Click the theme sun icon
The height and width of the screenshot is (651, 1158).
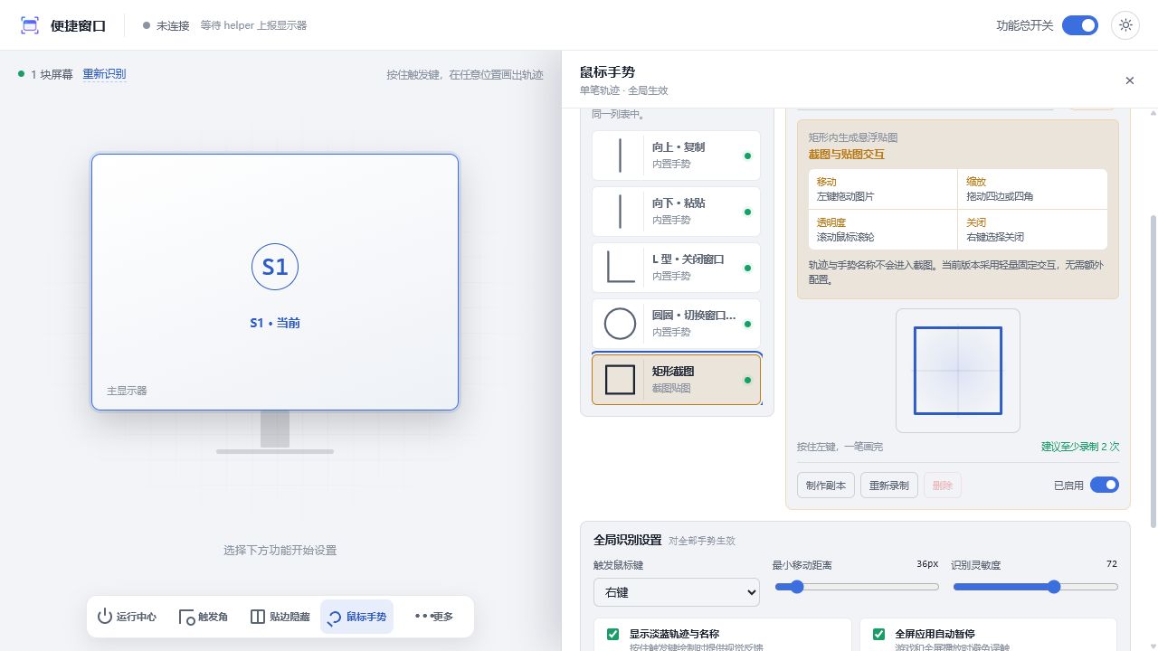pyautogui.click(x=1125, y=25)
